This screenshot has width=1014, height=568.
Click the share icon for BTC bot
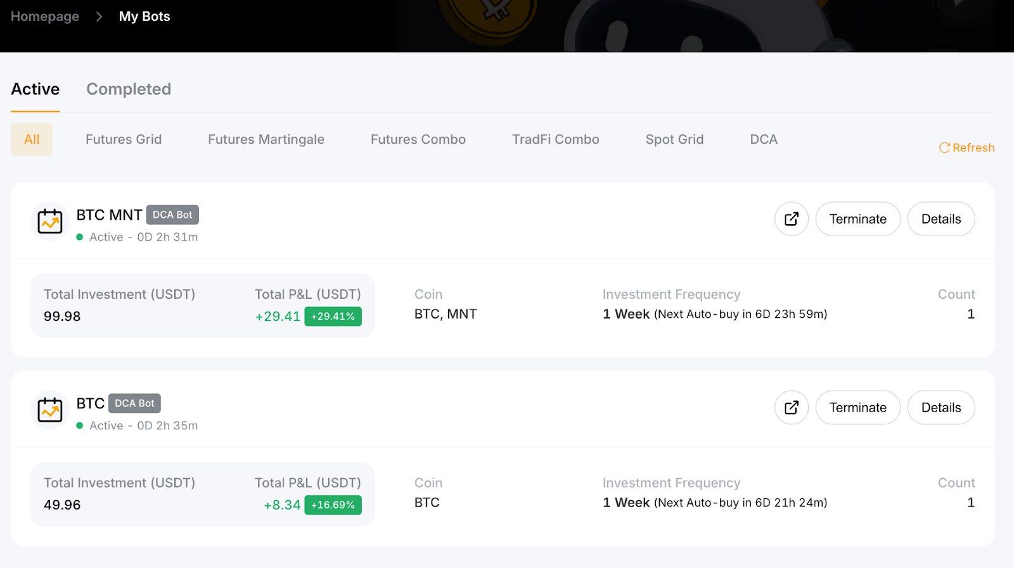(791, 408)
